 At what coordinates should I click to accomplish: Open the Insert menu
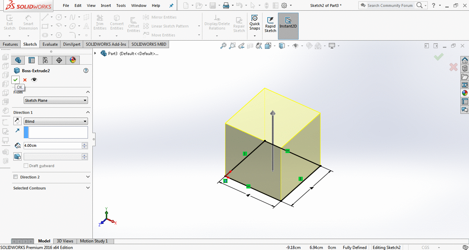106,6
